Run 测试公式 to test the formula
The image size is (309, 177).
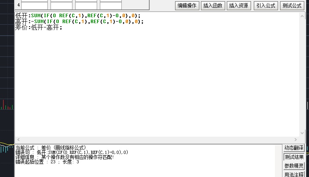pyautogui.click(x=292, y=5)
